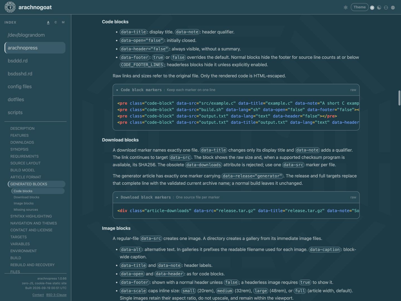Select the yin-yang theme option
The image size is (401, 301).
(x=379, y=8)
